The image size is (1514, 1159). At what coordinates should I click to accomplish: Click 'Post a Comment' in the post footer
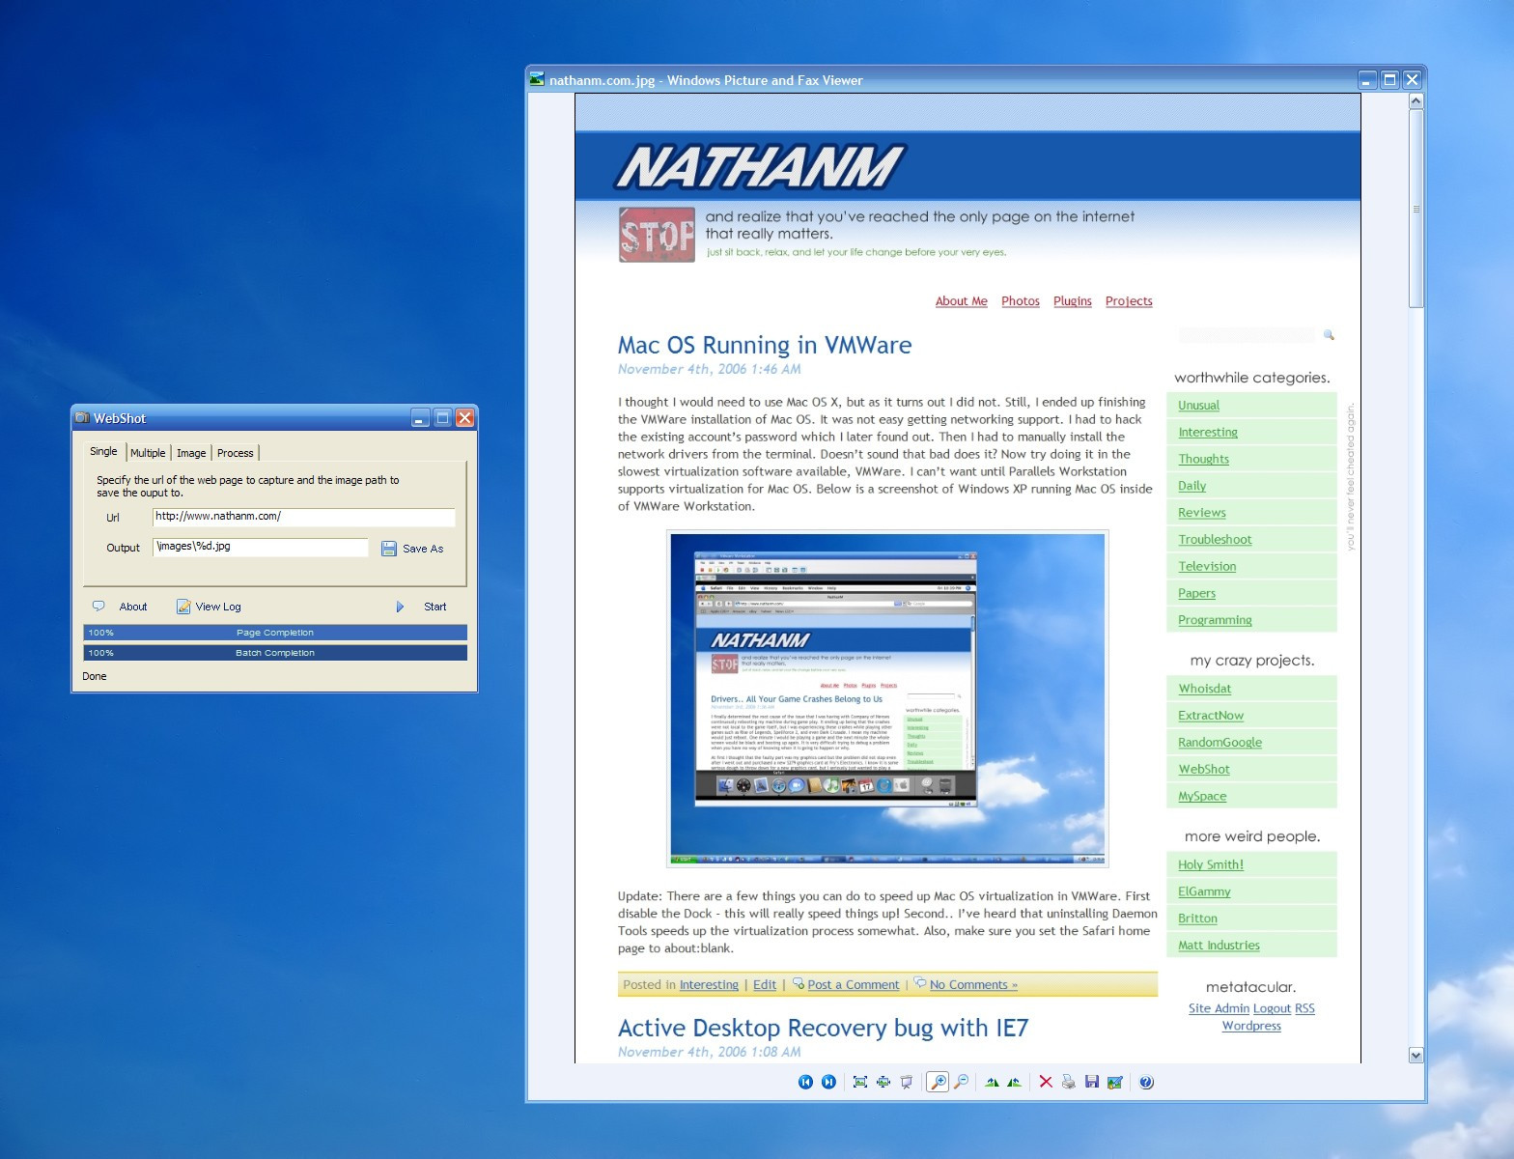[853, 985]
